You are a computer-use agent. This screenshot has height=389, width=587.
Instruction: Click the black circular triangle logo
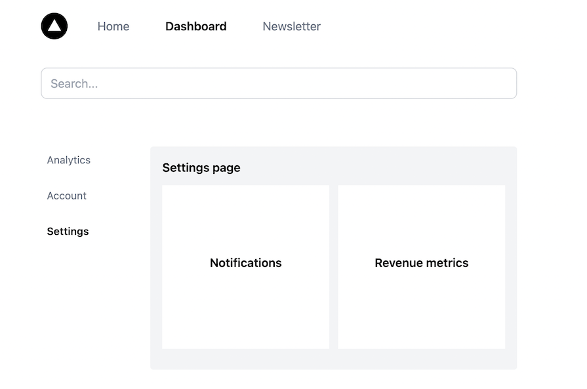click(54, 26)
